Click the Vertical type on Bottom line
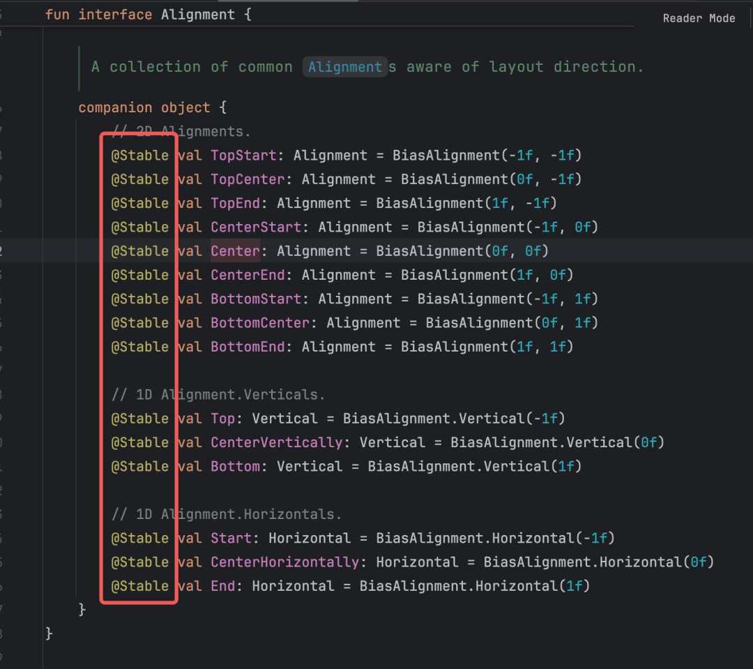 pyautogui.click(x=310, y=467)
